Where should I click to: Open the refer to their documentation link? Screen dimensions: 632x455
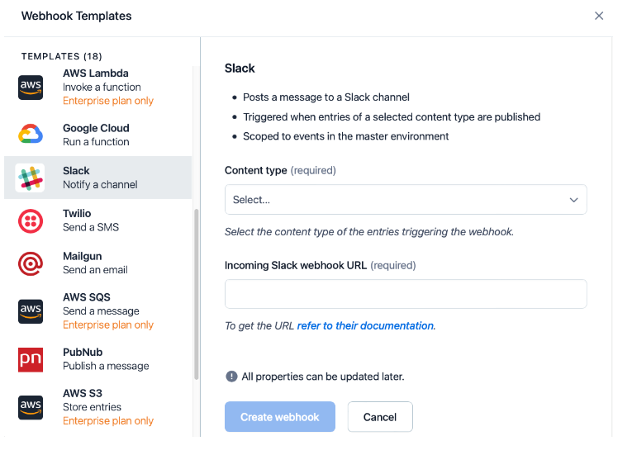coord(365,326)
